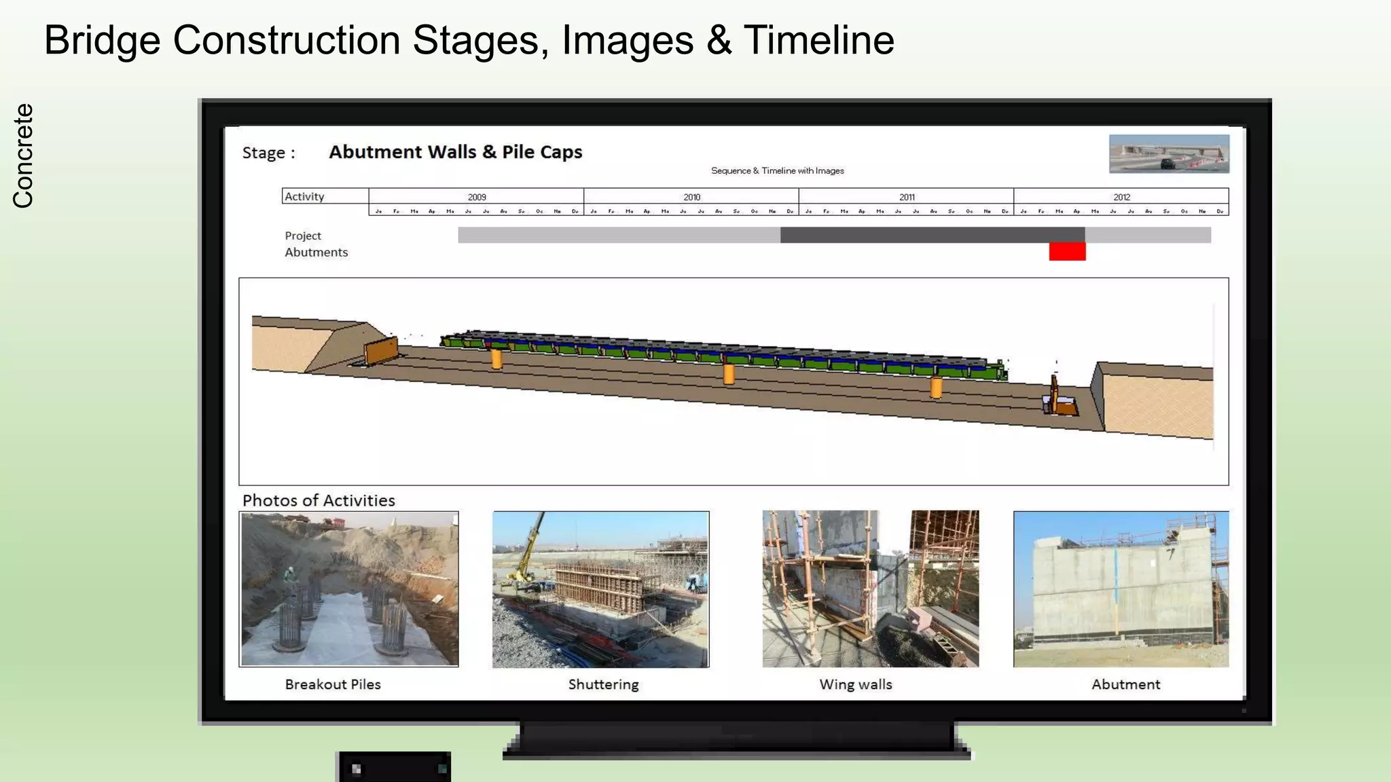Select the 2012 year header
The height and width of the screenshot is (782, 1391).
[1121, 197]
